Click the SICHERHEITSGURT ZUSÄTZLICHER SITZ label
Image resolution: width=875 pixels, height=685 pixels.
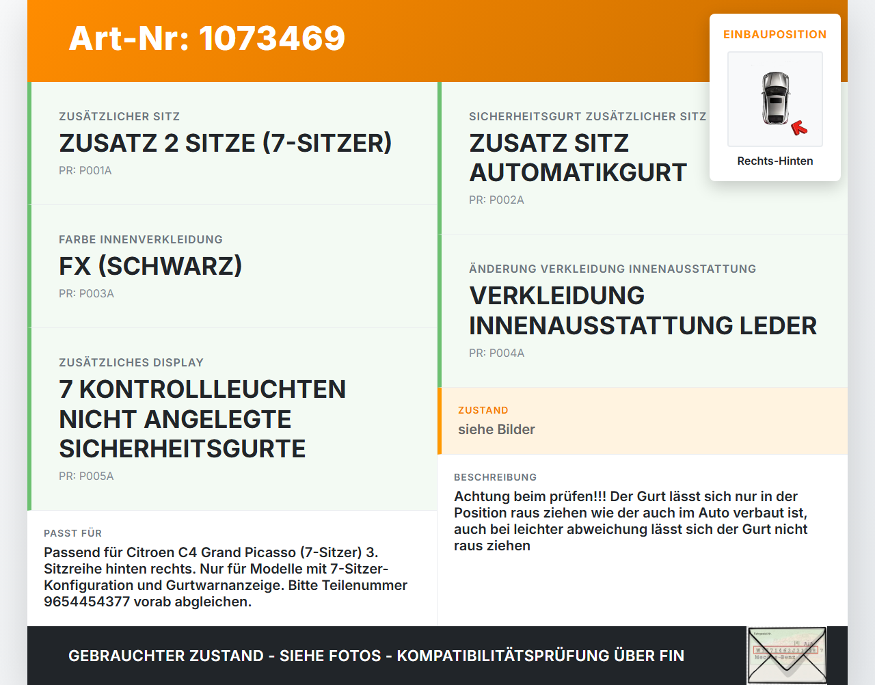click(x=588, y=116)
